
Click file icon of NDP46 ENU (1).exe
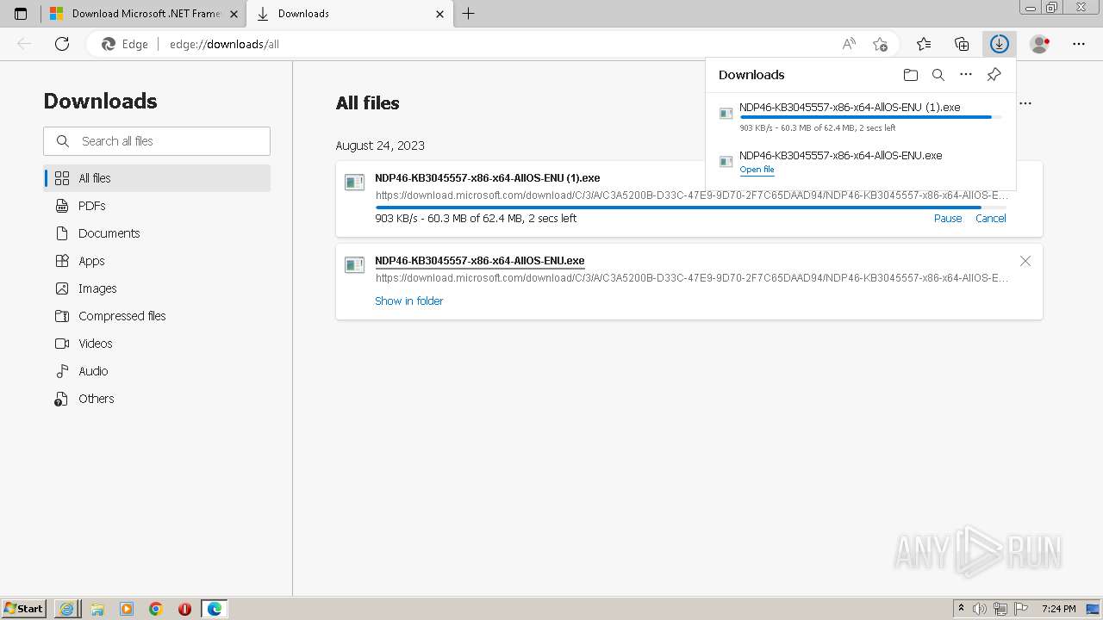tap(355, 183)
